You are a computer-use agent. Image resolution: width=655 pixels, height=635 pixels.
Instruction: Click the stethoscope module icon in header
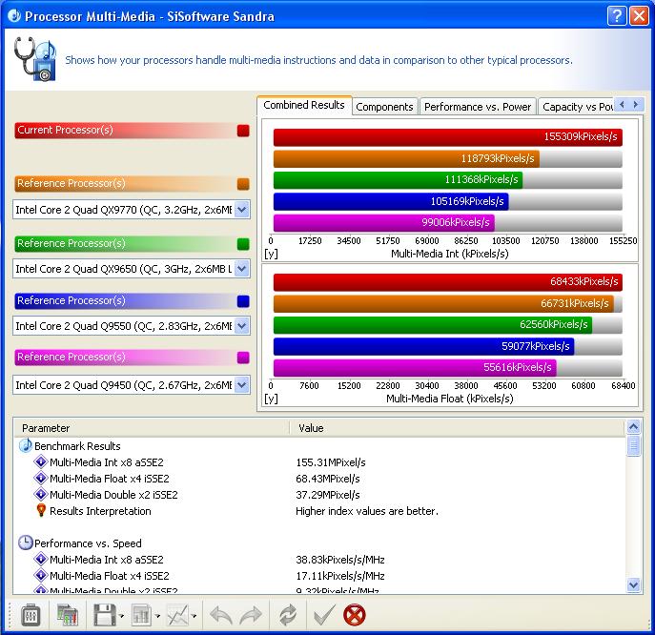34,59
